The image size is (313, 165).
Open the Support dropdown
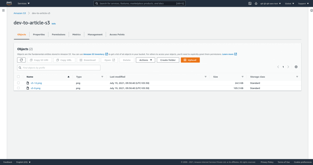(303, 4)
